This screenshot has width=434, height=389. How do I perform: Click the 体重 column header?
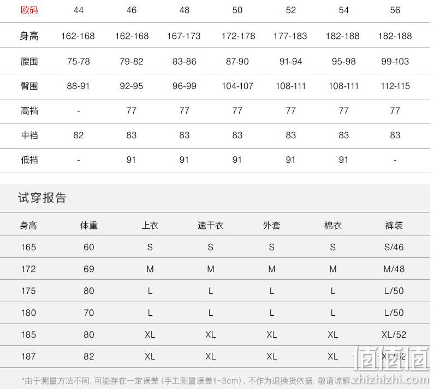[89, 225]
